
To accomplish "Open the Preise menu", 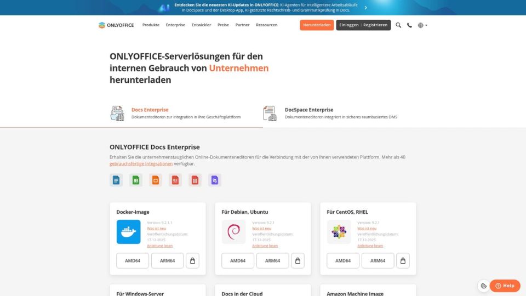I will [223, 25].
